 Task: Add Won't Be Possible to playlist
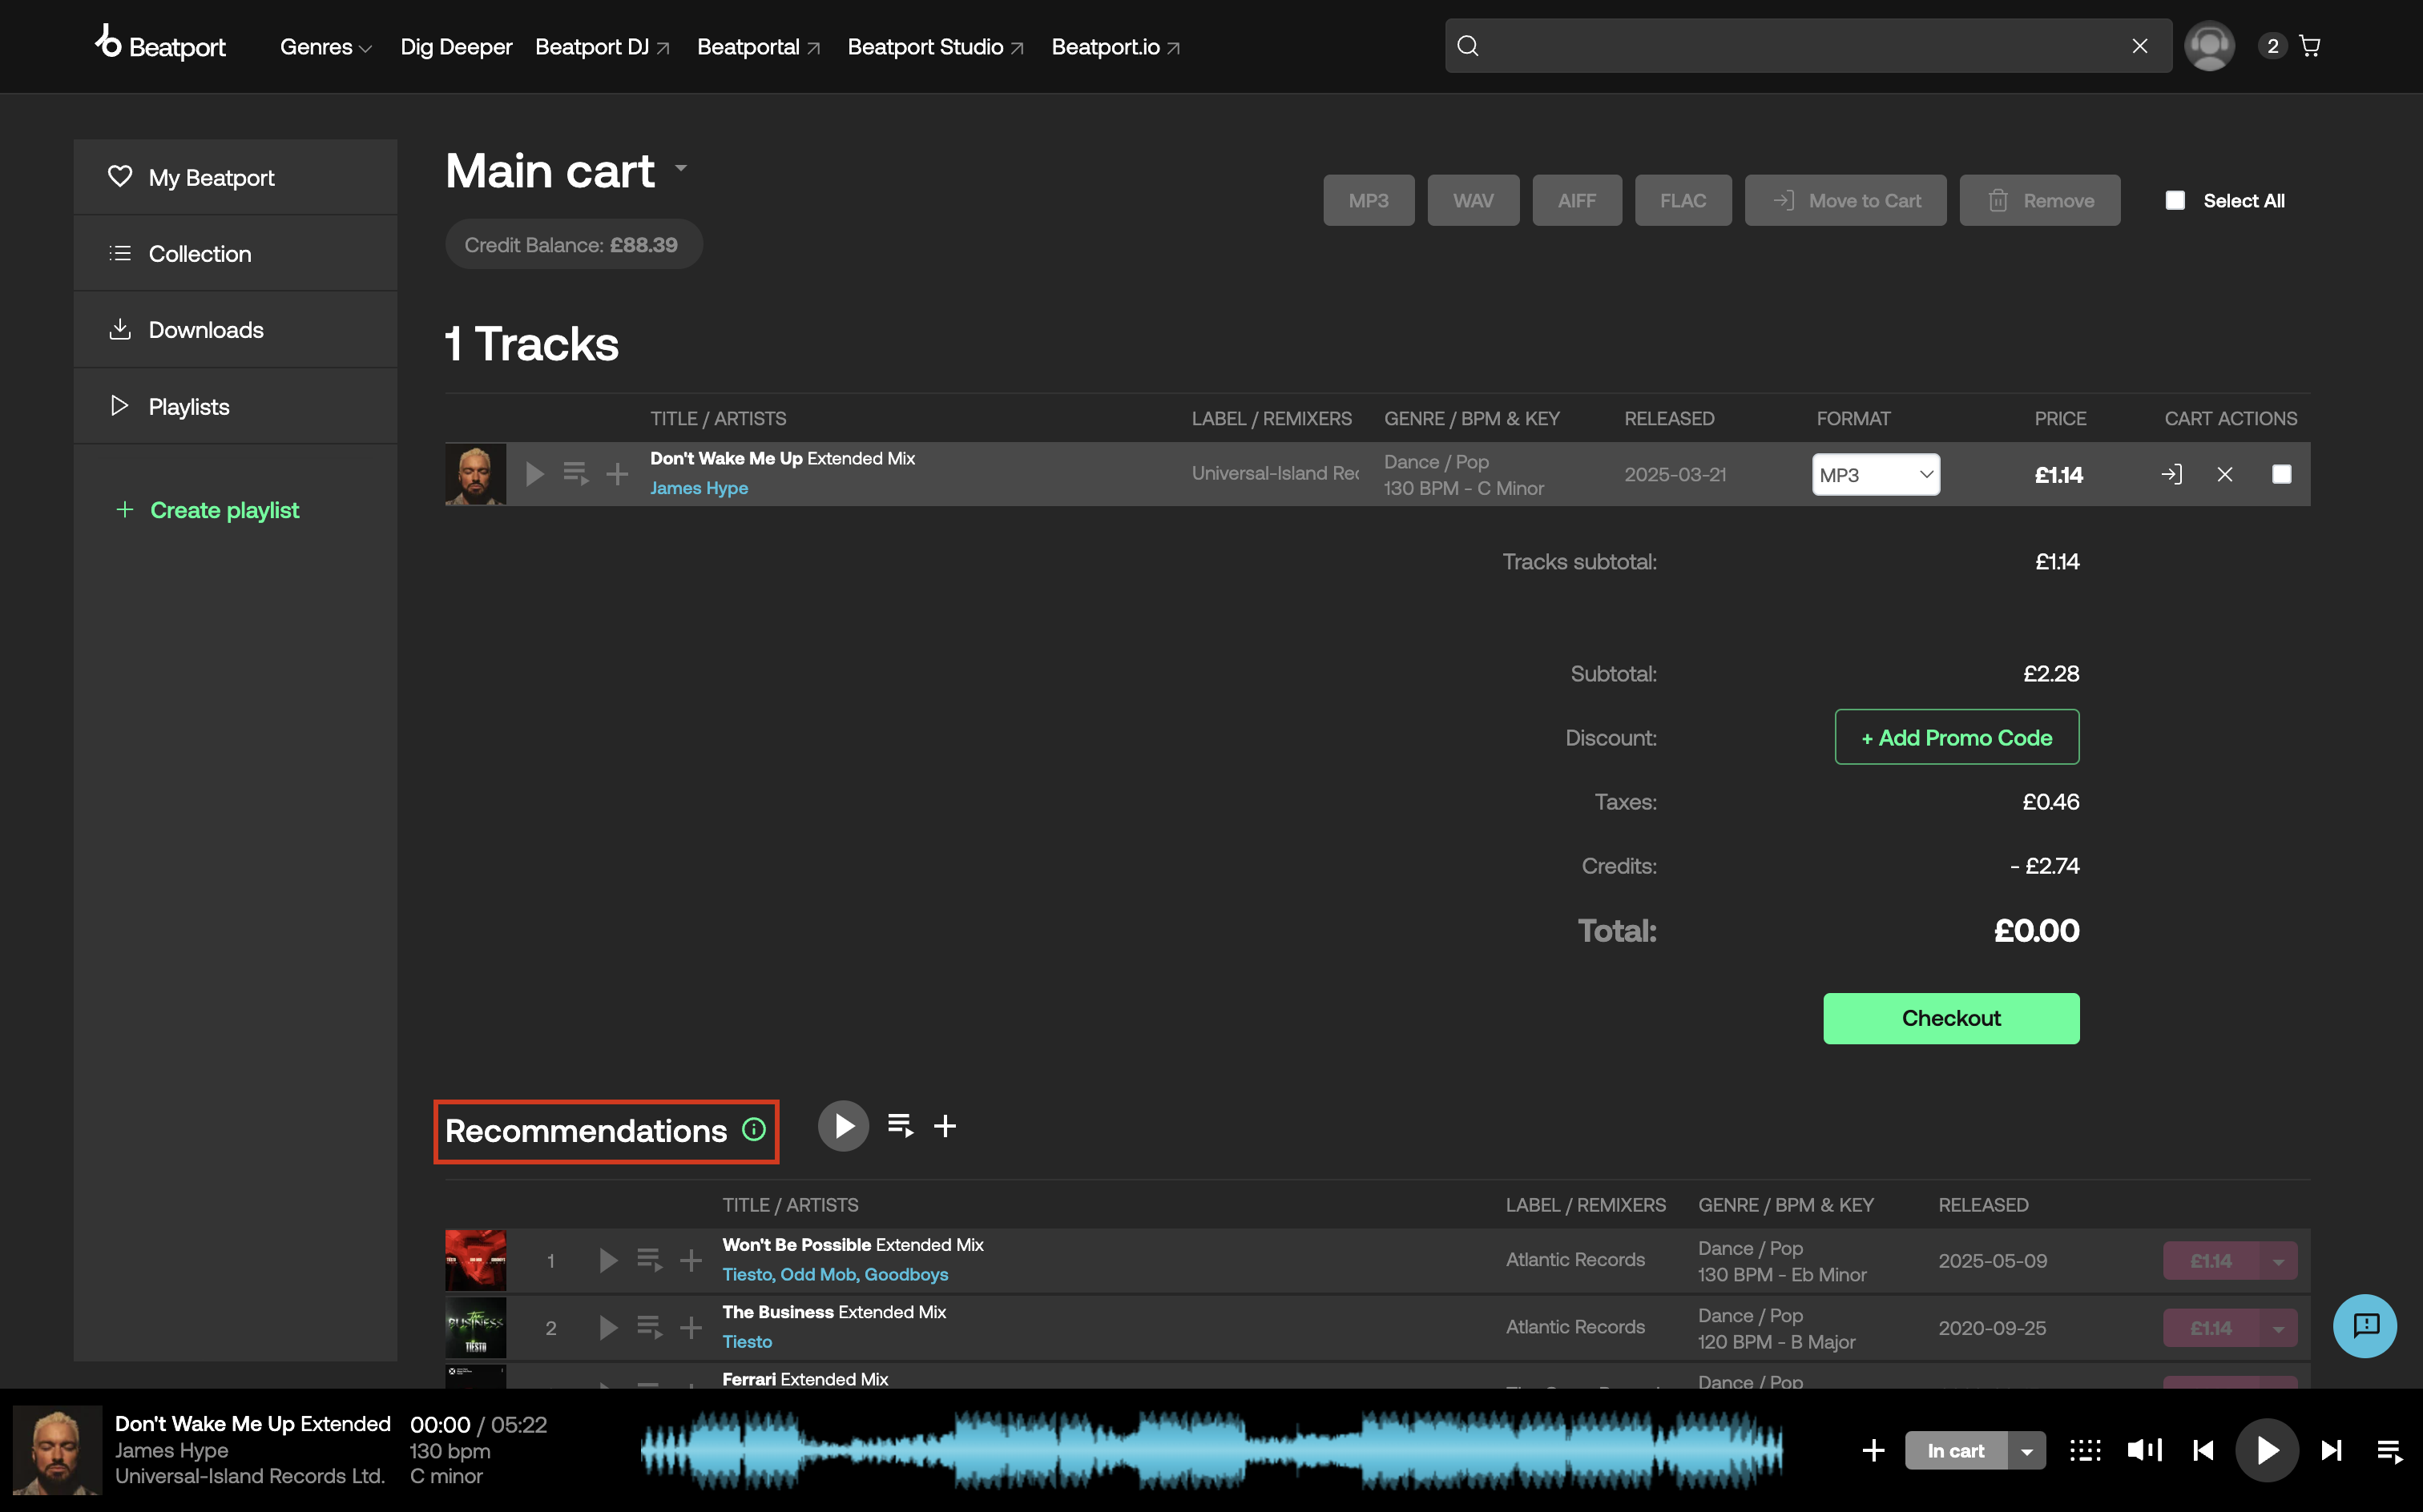(x=691, y=1260)
